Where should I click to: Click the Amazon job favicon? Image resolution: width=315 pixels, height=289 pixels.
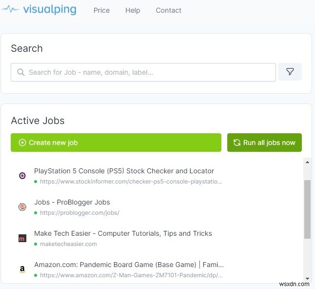coord(22,269)
